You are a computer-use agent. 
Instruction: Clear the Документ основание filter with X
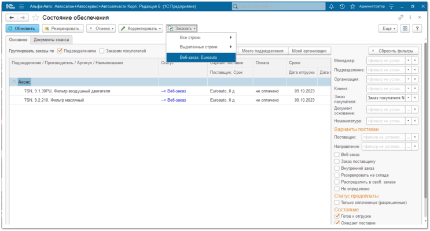(415, 110)
